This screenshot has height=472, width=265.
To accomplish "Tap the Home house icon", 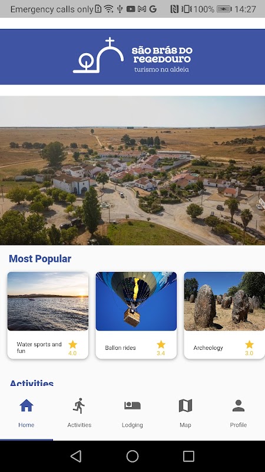I will (26, 406).
